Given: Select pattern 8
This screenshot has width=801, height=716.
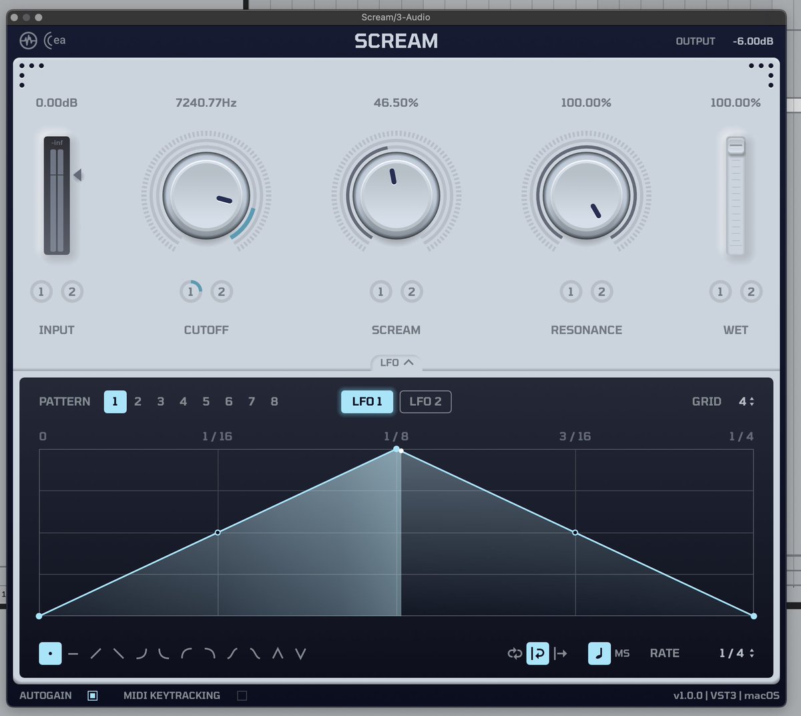Looking at the screenshot, I should (x=274, y=401).
